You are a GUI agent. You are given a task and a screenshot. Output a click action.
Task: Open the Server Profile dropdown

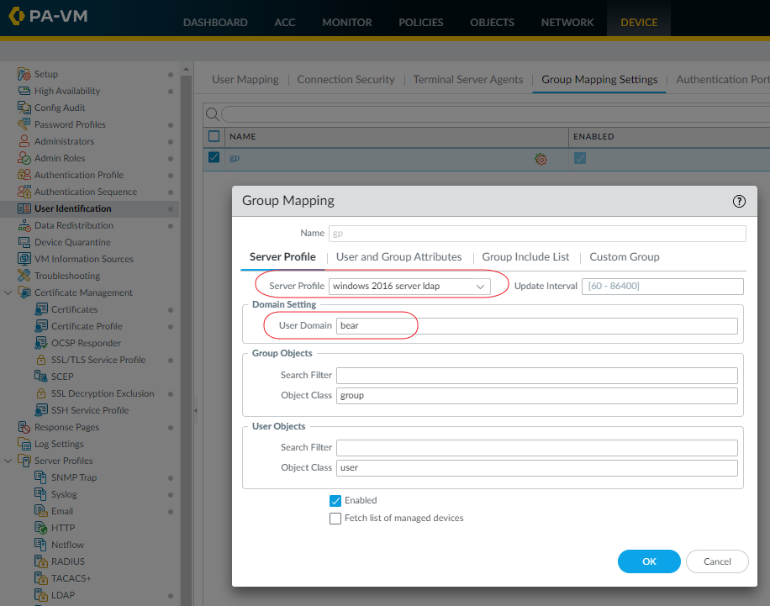(409, 287)
